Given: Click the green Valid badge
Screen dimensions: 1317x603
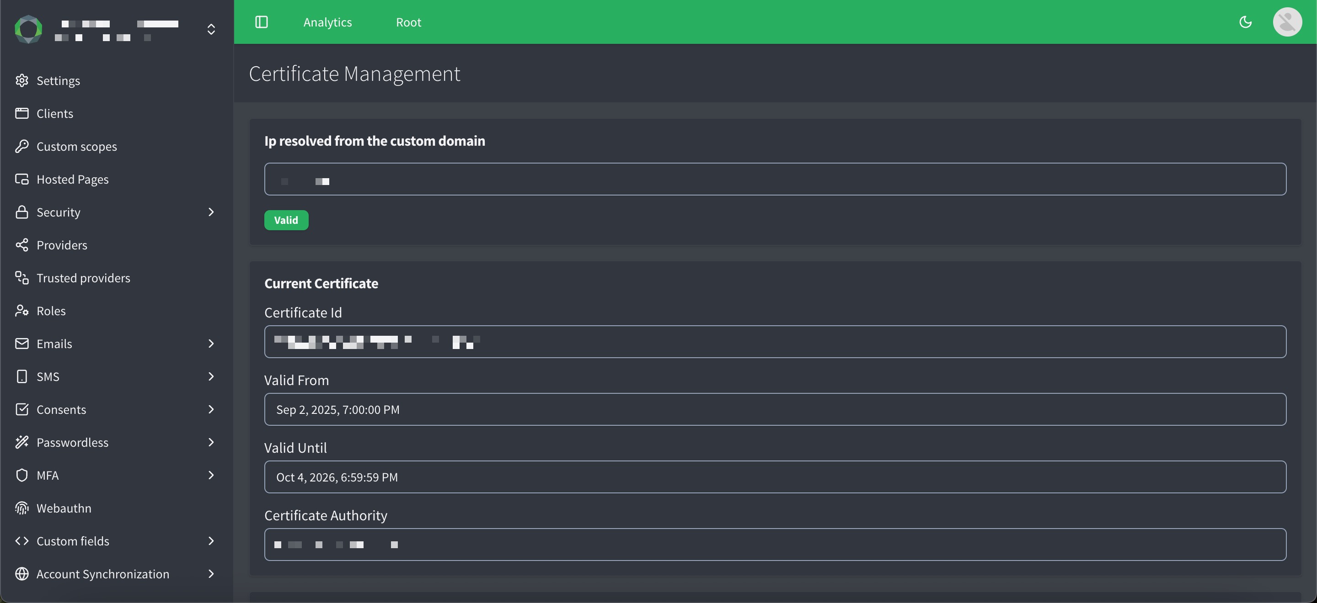Looking at the screenshot, I should click(x=286, y=220).
